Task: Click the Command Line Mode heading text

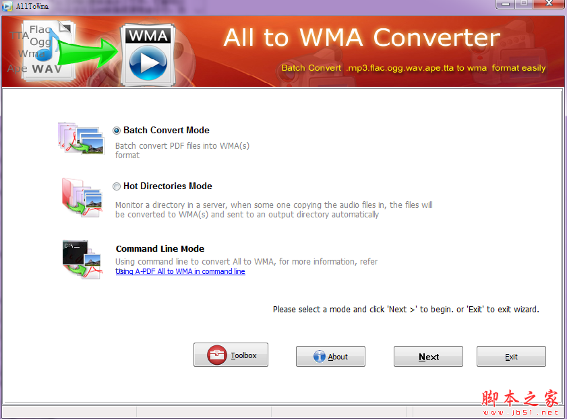Action: point(160,248)
